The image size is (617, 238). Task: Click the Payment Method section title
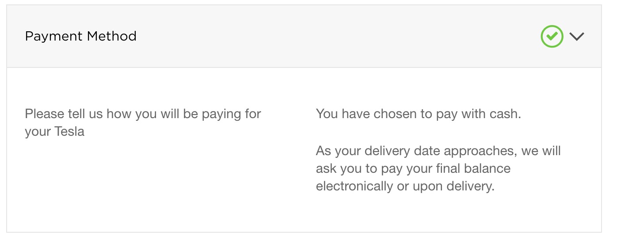pyautogui.click(x=80, y=36)
